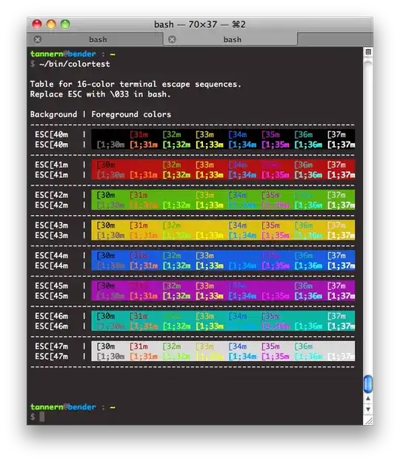Image resolution: width=400 pixels, height=462 pixels.
Task: Click the window title 'bash — 70×37 — ⌘2'
Action: 200,24
